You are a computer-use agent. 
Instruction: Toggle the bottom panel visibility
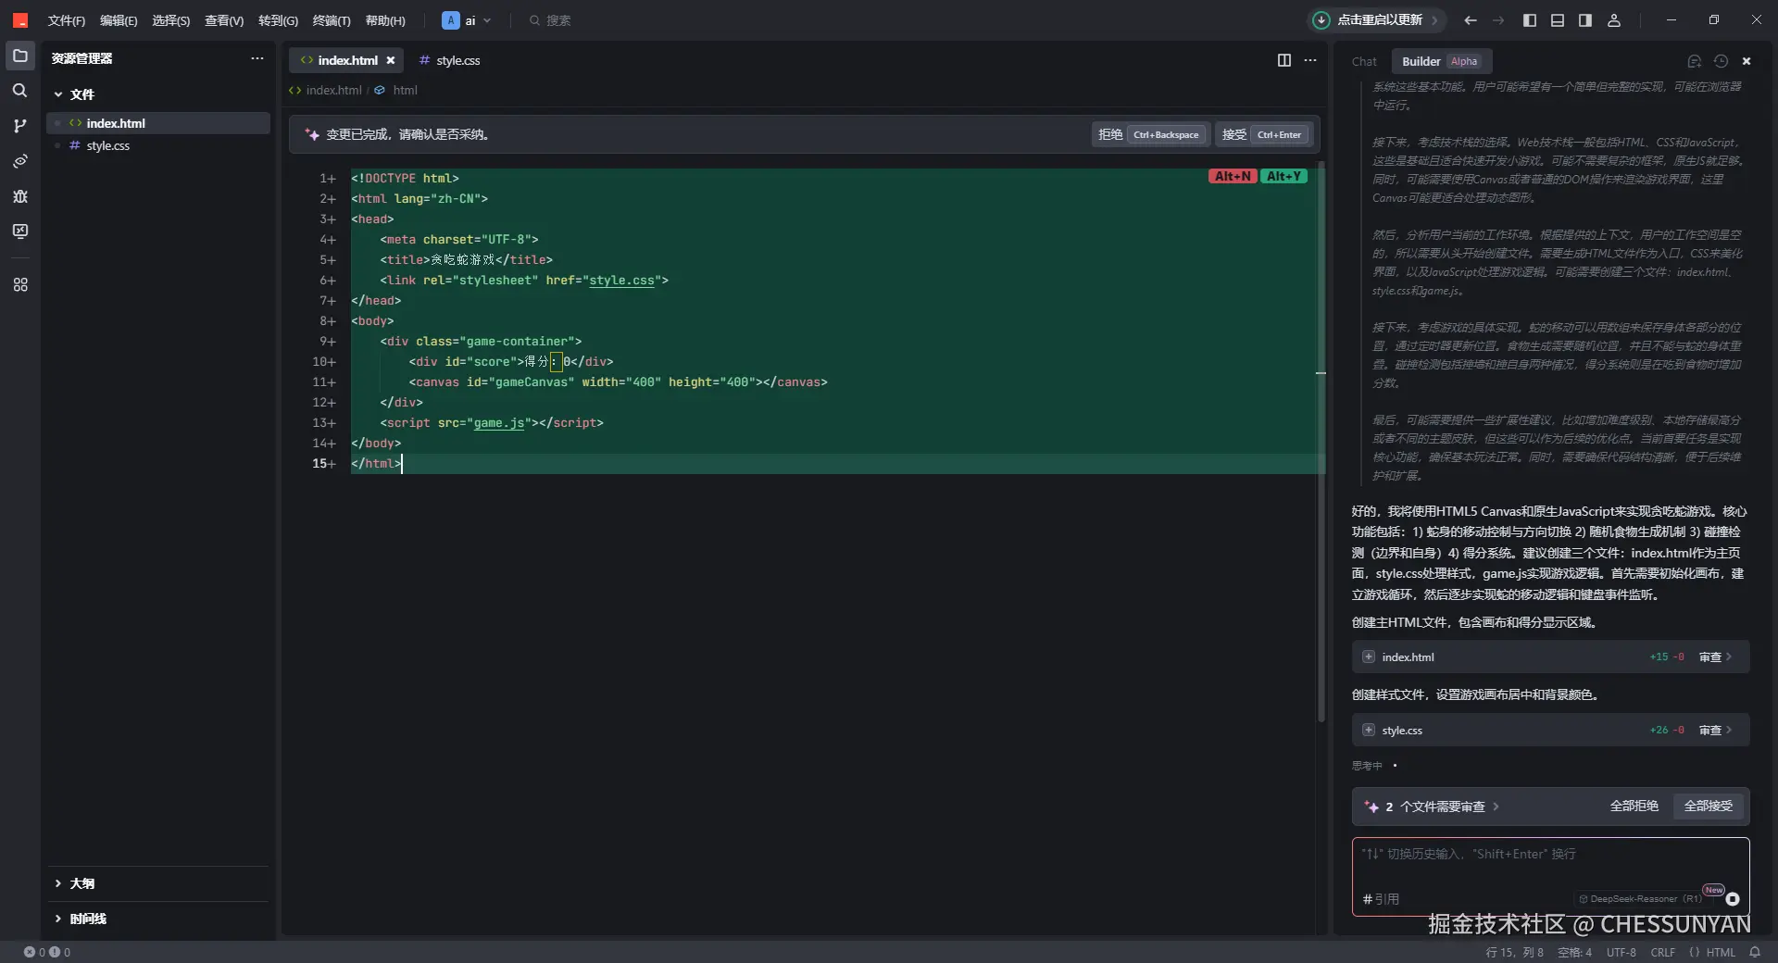click(x=1558, y=20)
